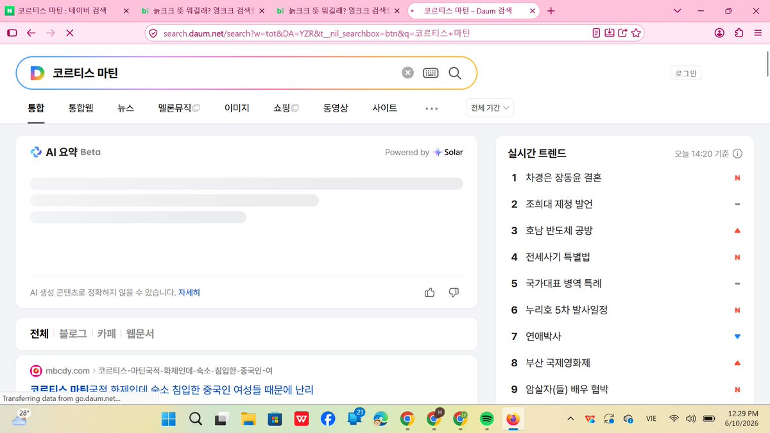This screenshot has height=433, width=770.
Task: Switch to the 통합 tab
Action: (x=36, y=108)
